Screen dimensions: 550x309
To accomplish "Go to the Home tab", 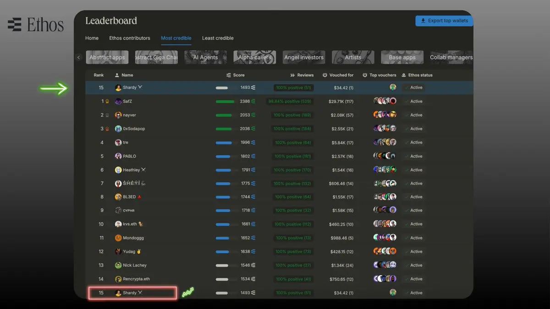I will [x=92, y=38].
